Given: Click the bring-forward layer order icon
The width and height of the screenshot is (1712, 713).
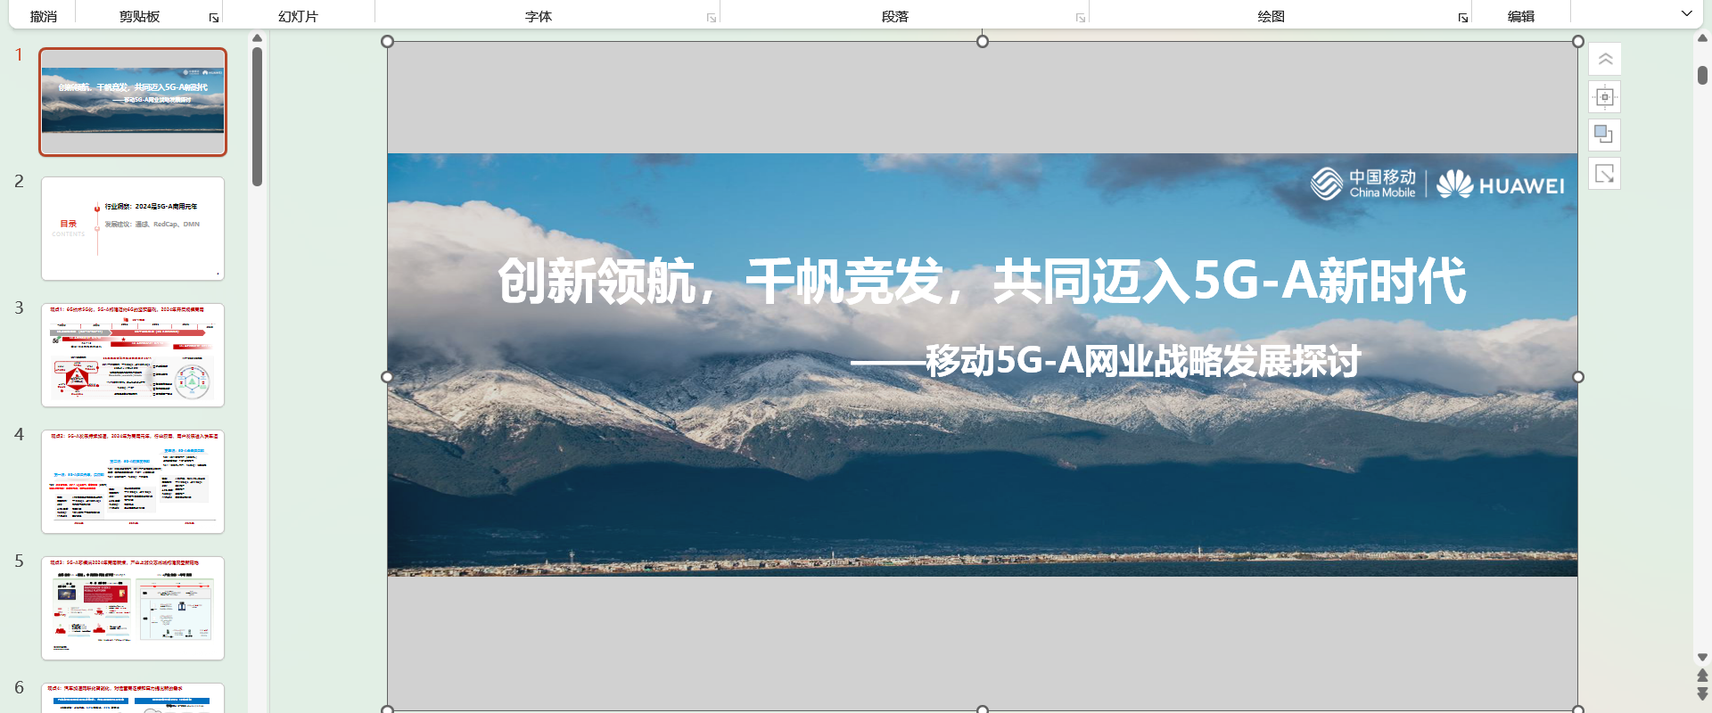Looking at the screenshot, I should tap(1605, 135).
